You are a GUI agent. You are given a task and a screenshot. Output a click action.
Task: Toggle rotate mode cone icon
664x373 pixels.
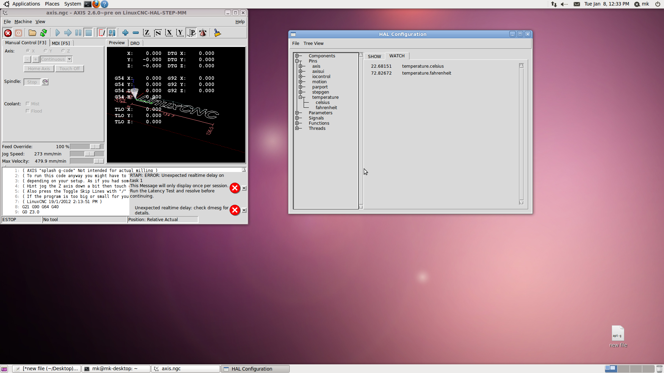[203, 33]
